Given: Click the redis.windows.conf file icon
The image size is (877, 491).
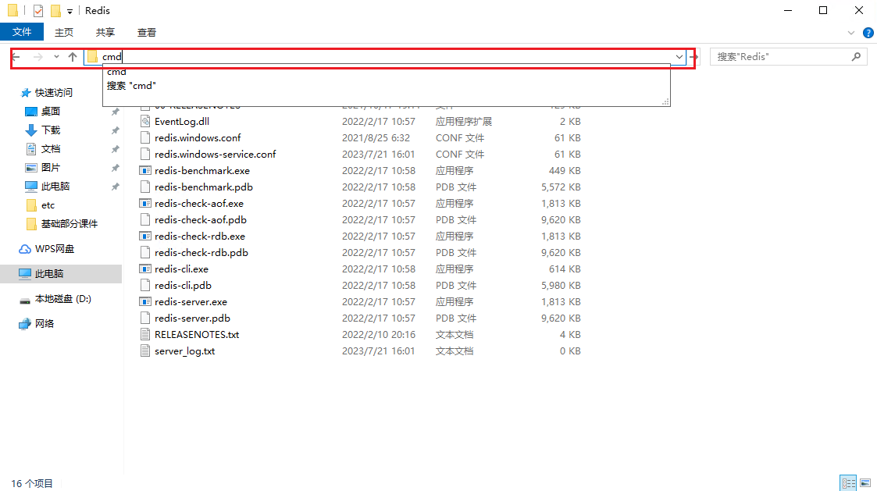Looking at the screenshot, I should 145,137.
